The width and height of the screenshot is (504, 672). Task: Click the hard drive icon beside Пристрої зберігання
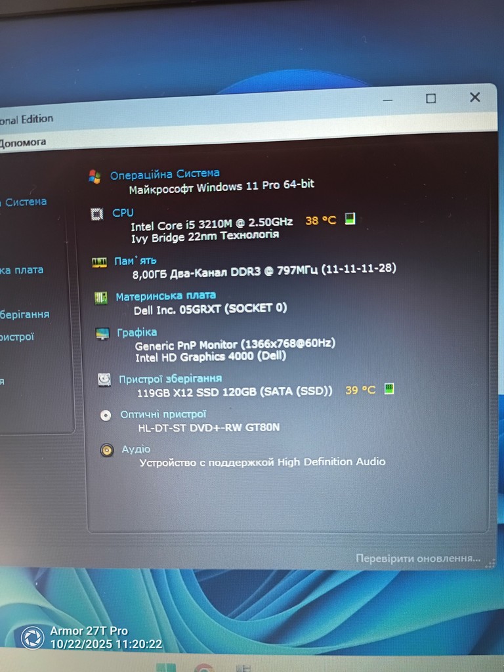click(x=104, y=380)
